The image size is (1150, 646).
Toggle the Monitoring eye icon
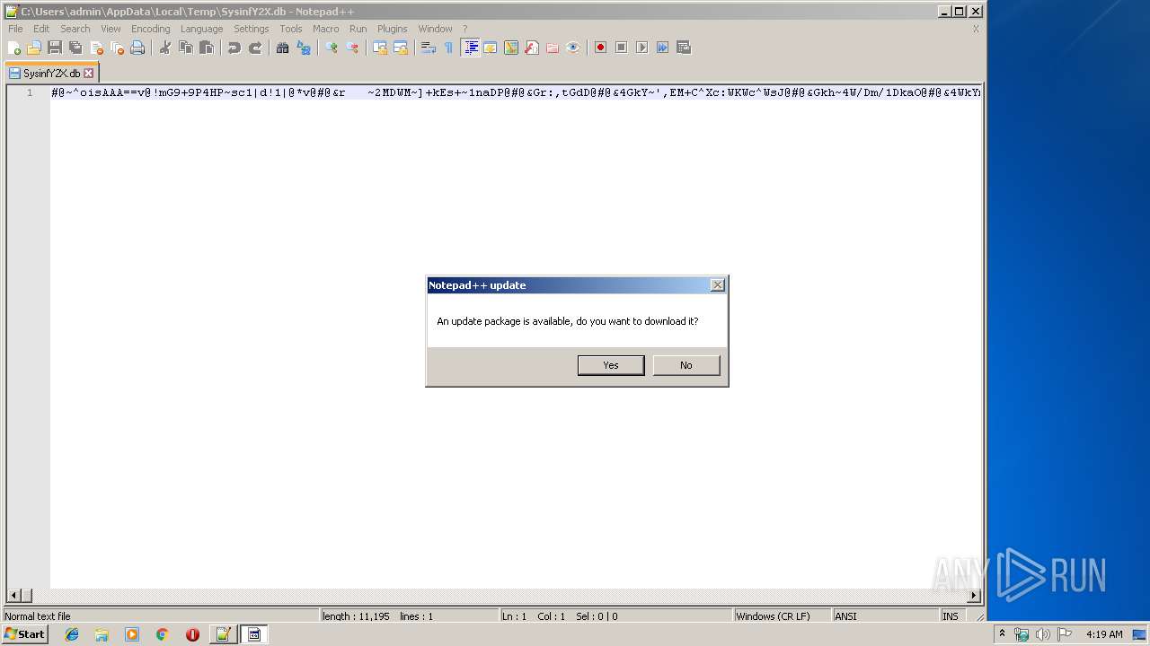573,48
